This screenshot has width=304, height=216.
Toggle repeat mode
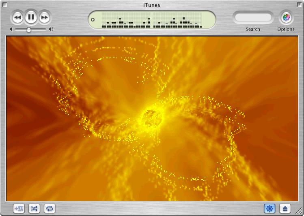tap(50, 208)
